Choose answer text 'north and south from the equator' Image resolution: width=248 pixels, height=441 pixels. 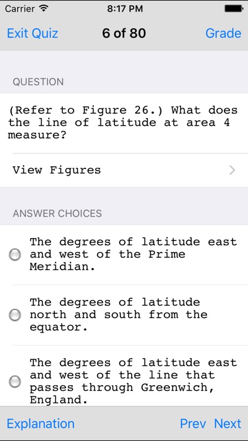point(118,315)
